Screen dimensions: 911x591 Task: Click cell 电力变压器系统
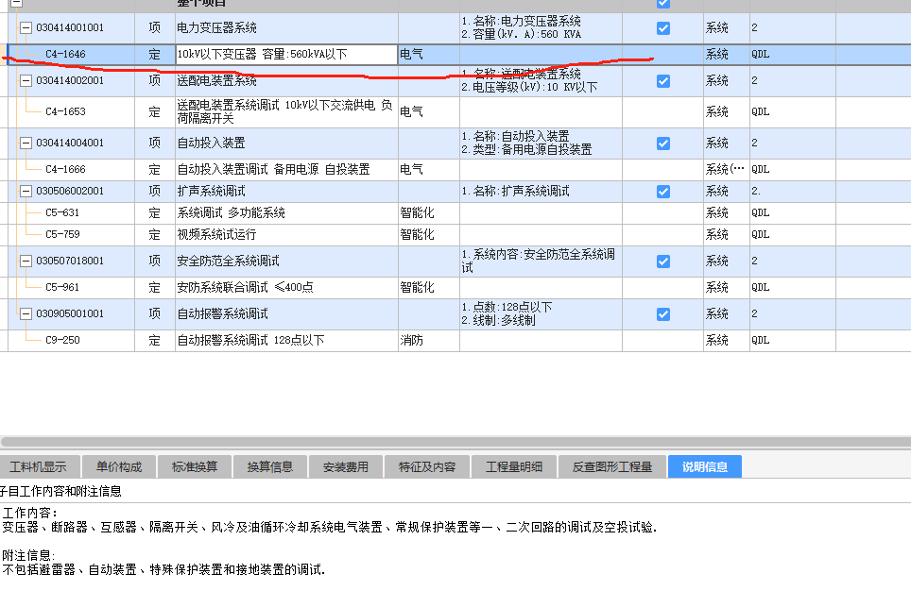click(x=286, y=28)
